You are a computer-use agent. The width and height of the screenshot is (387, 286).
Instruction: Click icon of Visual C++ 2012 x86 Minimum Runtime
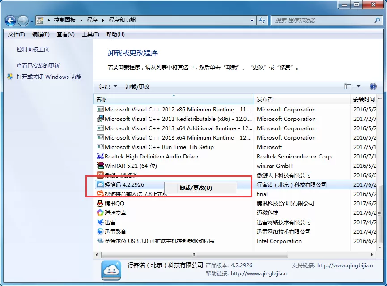(100, 109)
